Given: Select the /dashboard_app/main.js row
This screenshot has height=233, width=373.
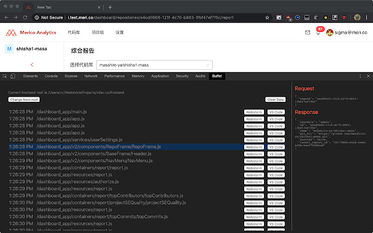Looking at the screenshot, I should click(x=147, y=112).
